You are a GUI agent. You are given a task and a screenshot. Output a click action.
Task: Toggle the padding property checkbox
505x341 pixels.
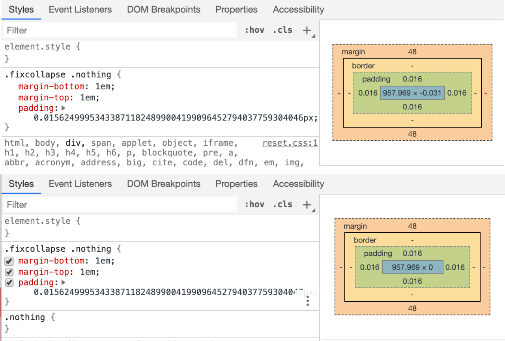pos(9,283)
